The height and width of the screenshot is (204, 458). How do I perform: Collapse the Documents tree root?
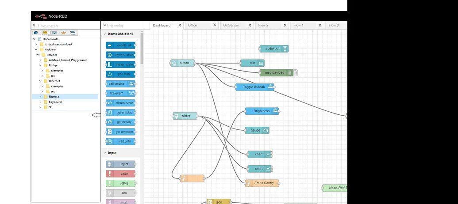(34, 39)
